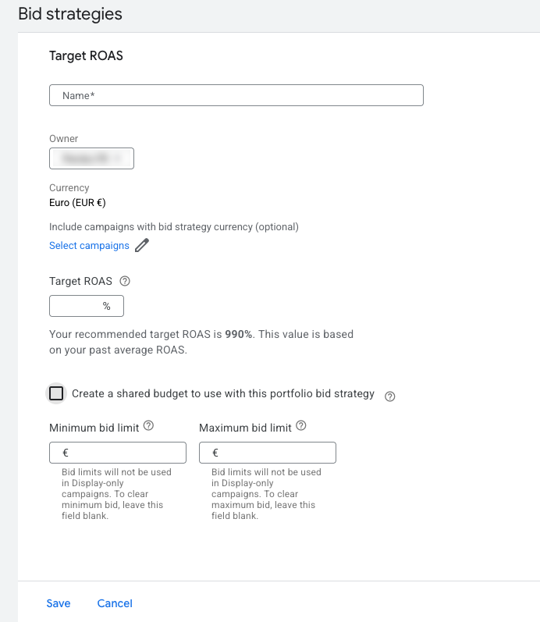Click the Minimum bid limit euro field

click(118, 453)
